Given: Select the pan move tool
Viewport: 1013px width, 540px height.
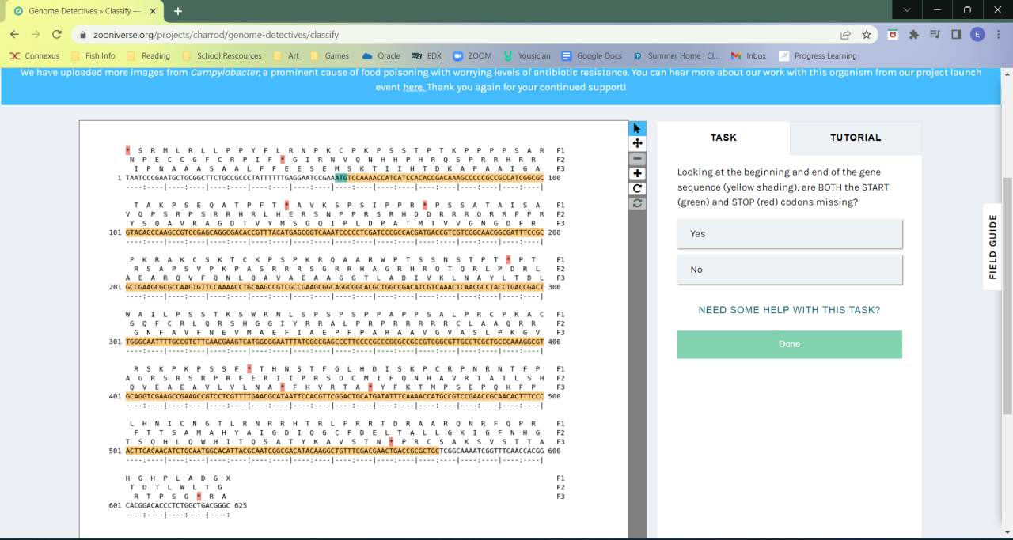Looking at the screenshot, I should (x=637, y=143).
